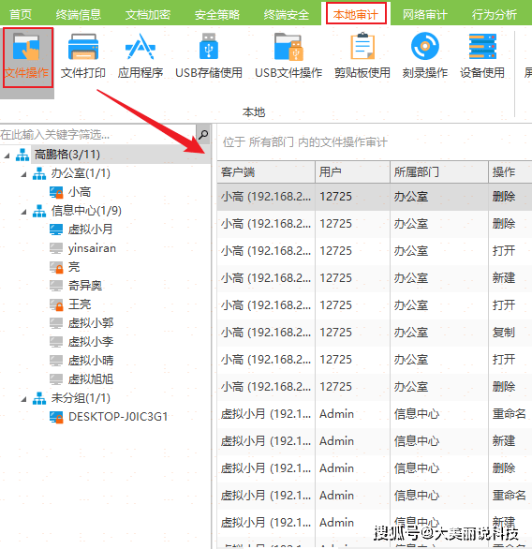
Task: Click the 信息中心 department icon
Action: click(x=39, y=211)
